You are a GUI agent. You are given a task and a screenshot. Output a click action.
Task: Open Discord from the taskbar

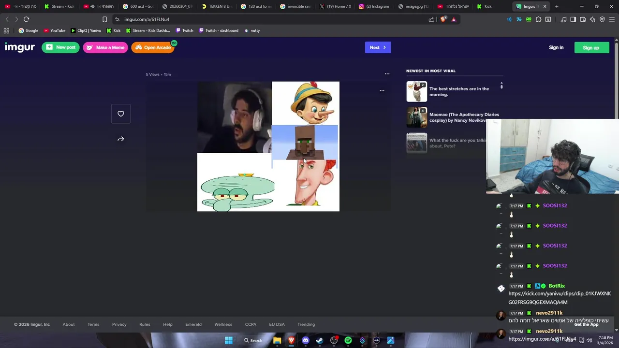pyautogui.click(x=305, y=340)
